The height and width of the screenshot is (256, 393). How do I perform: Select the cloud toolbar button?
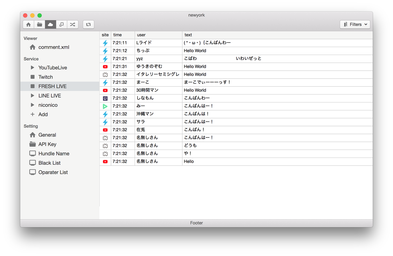[x=50, y=25]
